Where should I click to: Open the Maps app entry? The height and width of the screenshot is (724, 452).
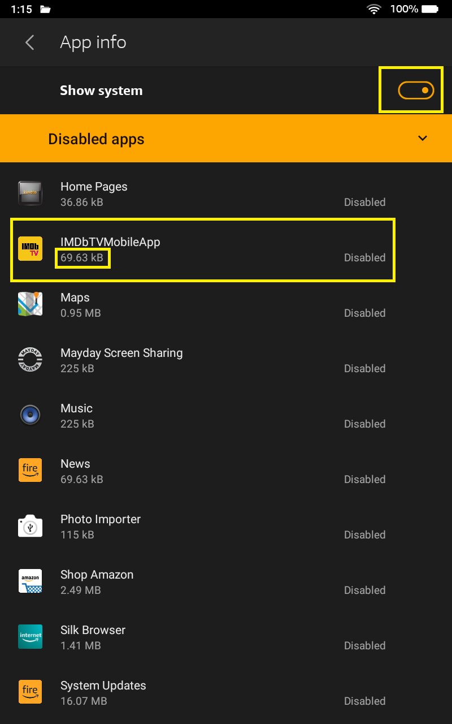tap(169, 304)
